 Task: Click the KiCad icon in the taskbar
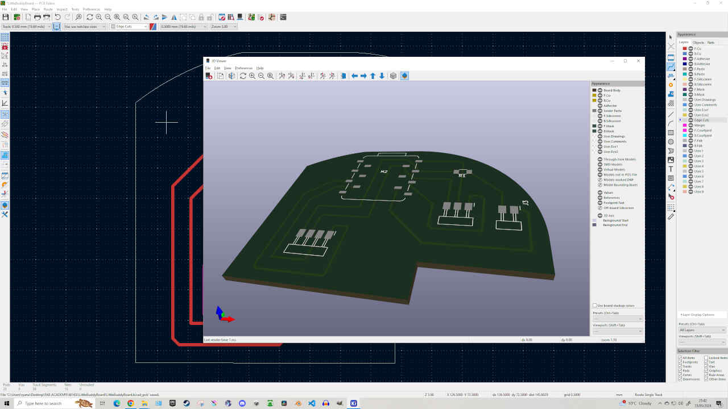[x=354, y=403]
